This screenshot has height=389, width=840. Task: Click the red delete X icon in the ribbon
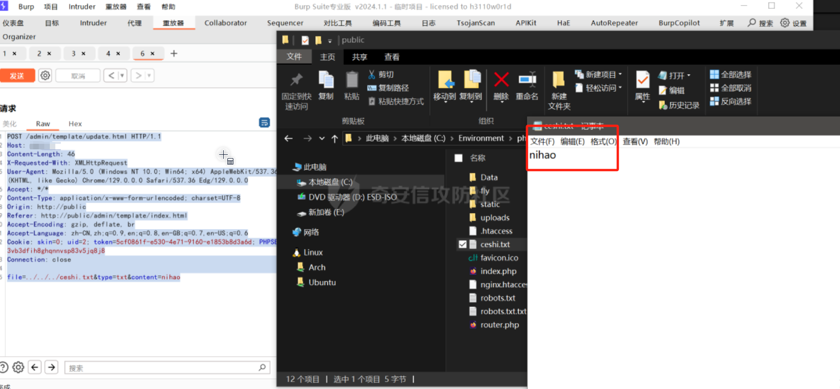click(x=501, y=80)
